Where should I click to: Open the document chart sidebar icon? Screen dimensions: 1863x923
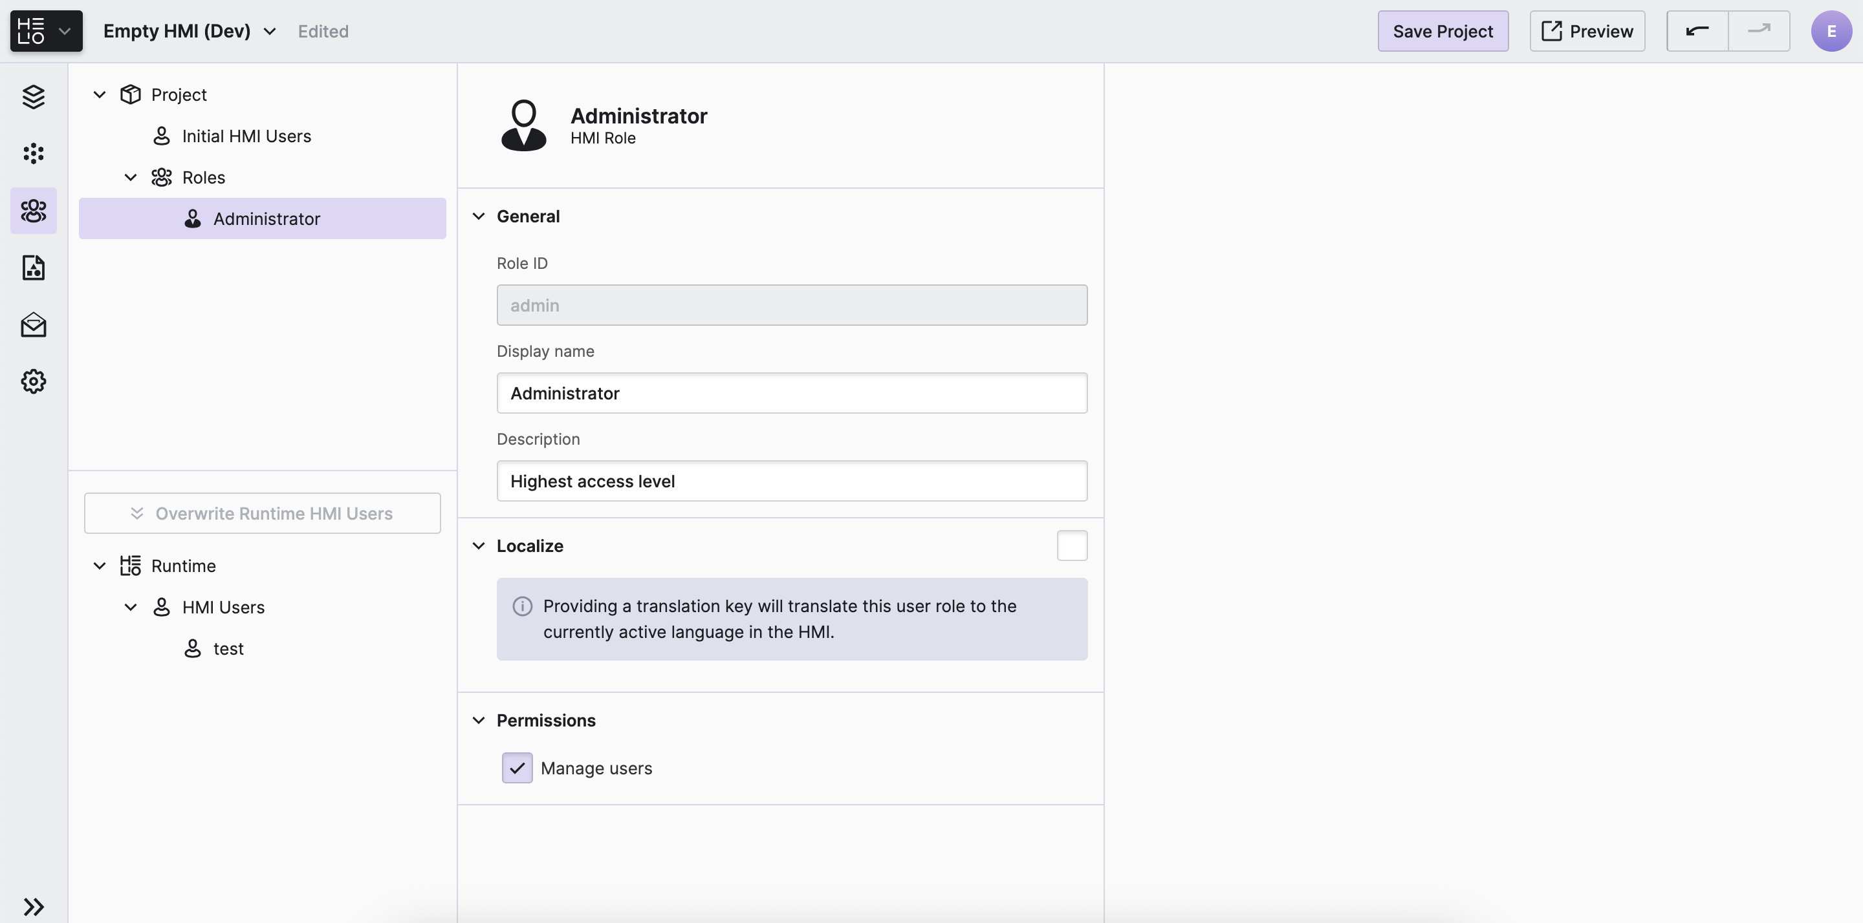[33, 268]
